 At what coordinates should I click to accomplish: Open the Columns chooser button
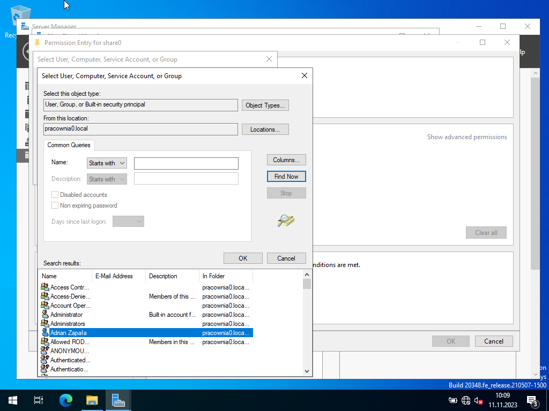[x=286, y=160]
